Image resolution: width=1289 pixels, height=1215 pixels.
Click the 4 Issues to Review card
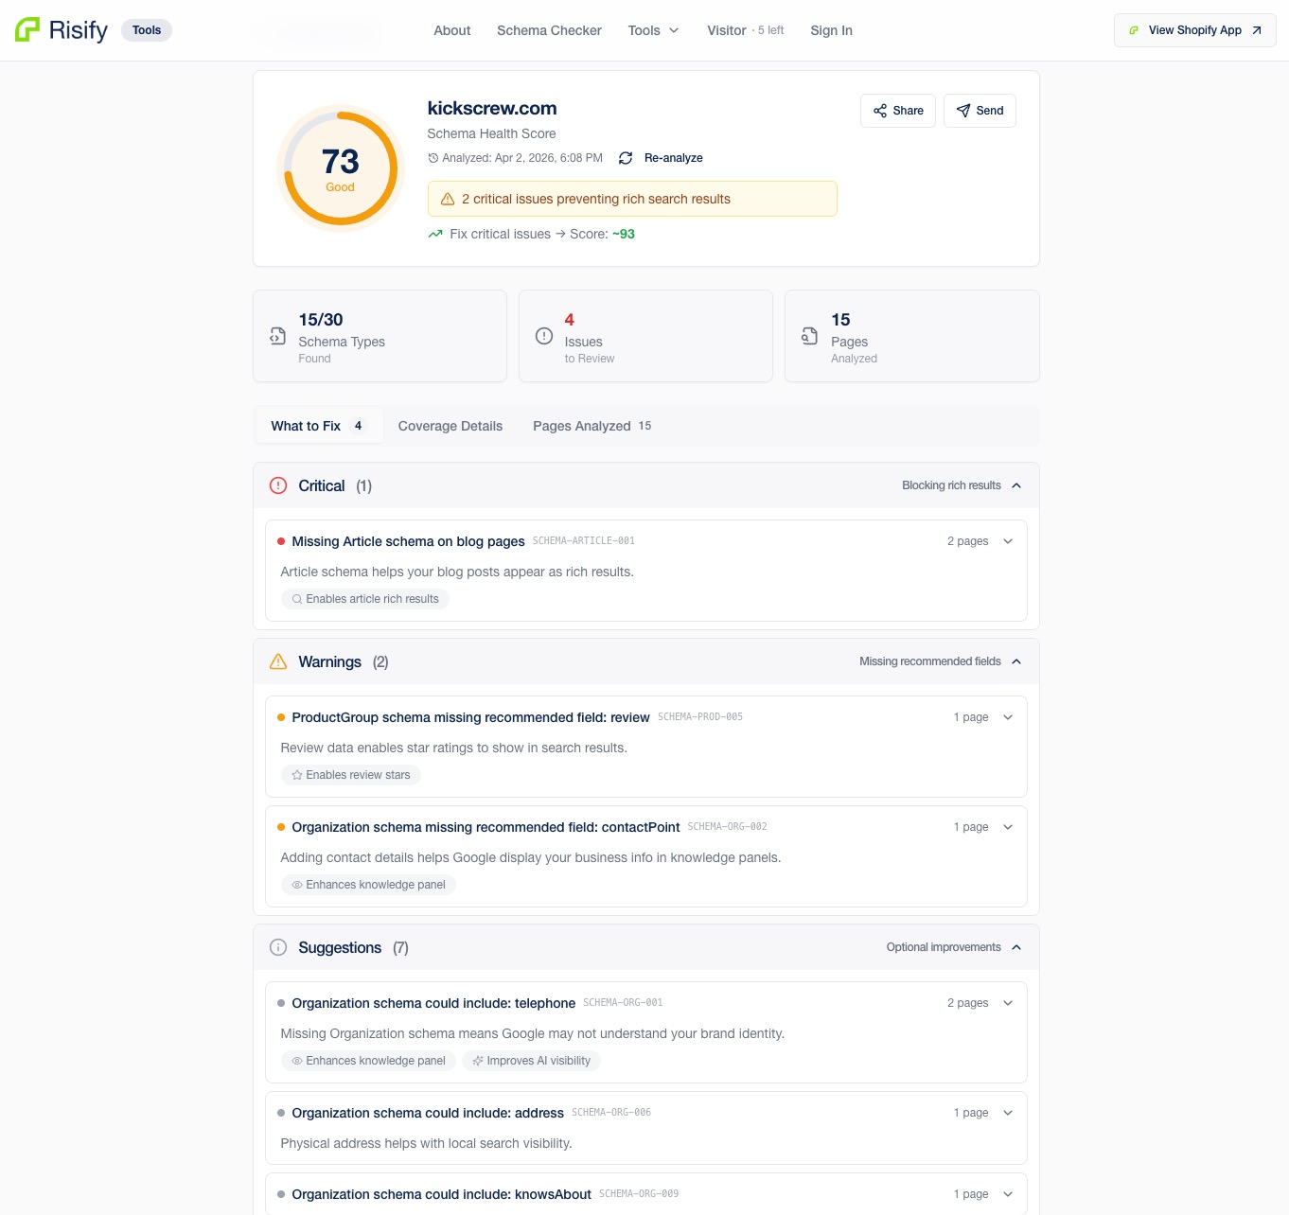pos(645,336)
